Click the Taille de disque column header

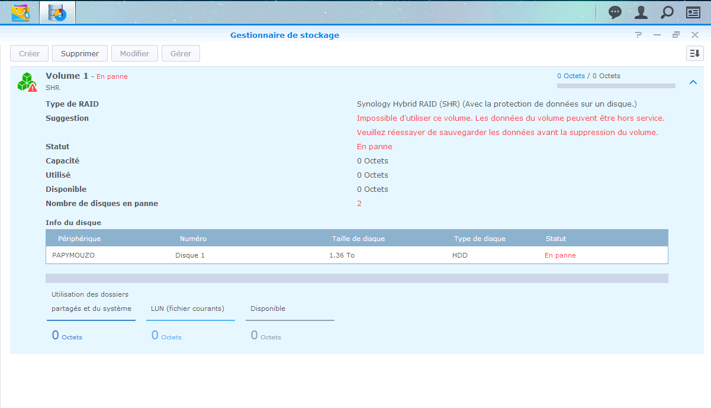click(358, 239)
